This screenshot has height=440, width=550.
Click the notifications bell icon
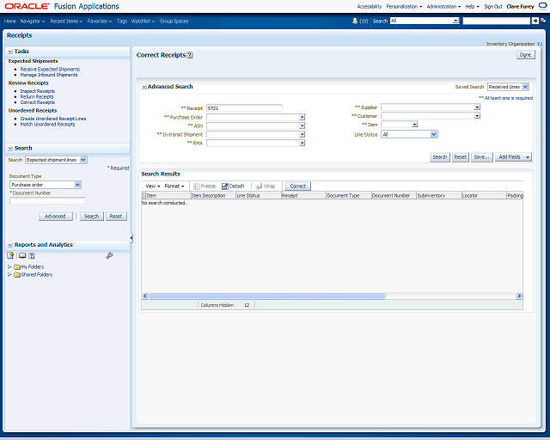point(355,20)
